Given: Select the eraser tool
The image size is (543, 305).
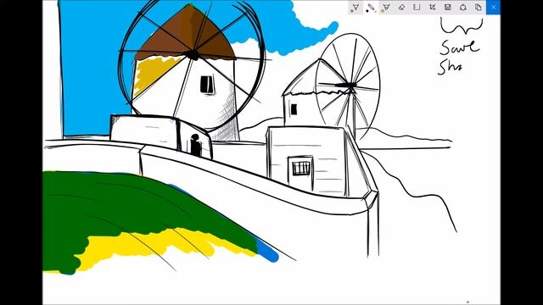Looking at the screenshot, I should (401, 7).
